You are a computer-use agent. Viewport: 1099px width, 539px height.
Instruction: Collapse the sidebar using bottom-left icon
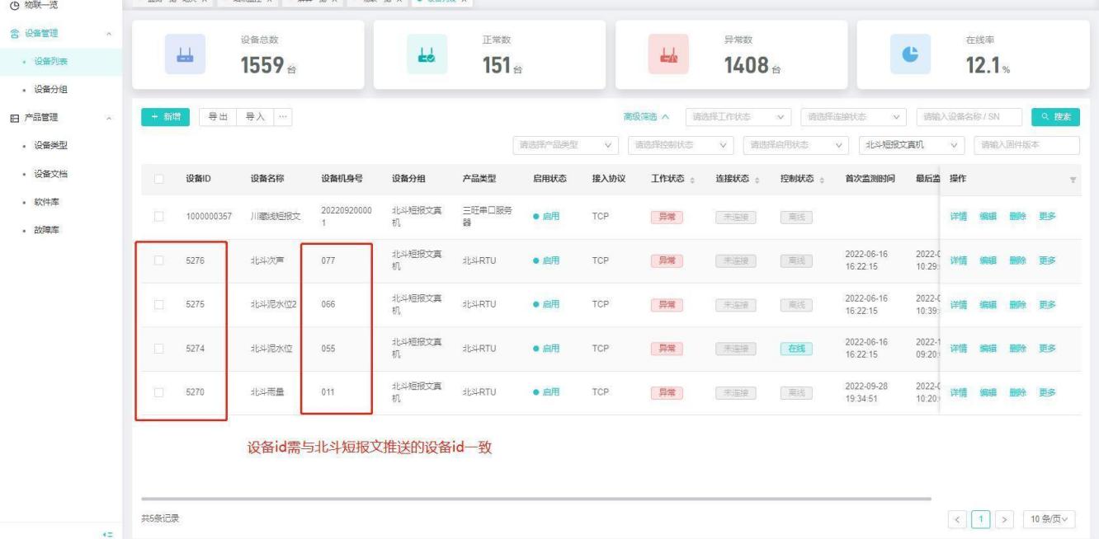[106, 533]
